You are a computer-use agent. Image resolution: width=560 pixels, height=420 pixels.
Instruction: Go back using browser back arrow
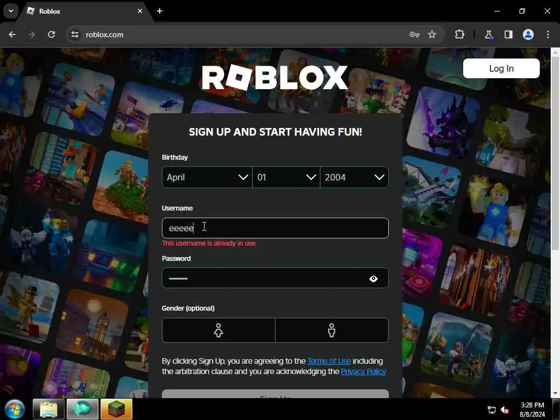(12, 34)
